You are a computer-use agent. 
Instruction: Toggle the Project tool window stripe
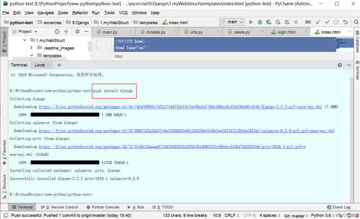[x=4, y=41]
